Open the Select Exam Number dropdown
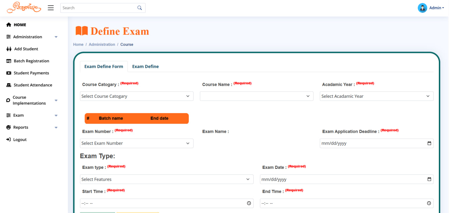This screenshot has height=213, width=449. 136,143
